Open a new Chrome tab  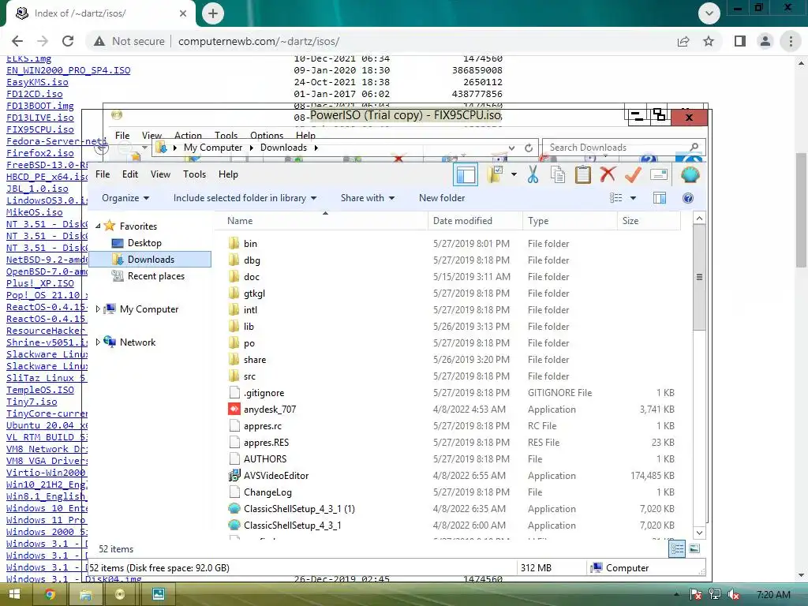click(213, 13)
